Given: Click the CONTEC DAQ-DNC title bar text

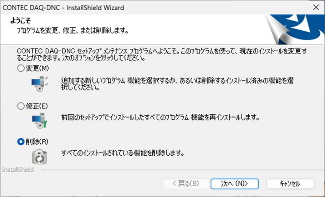Looking at the screenshot, I should coord(64,7).
